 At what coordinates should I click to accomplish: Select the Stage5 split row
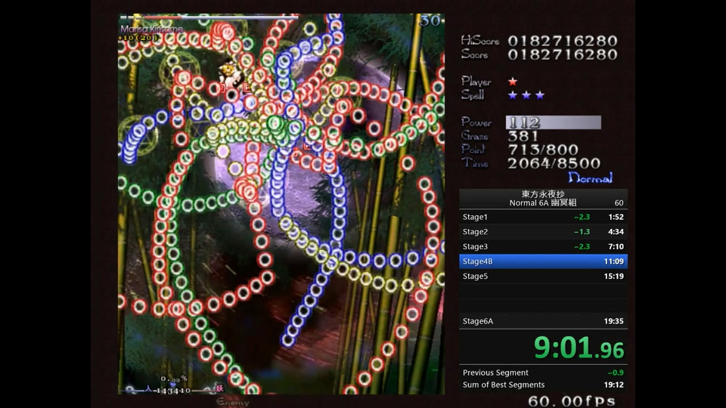[543, 277]
